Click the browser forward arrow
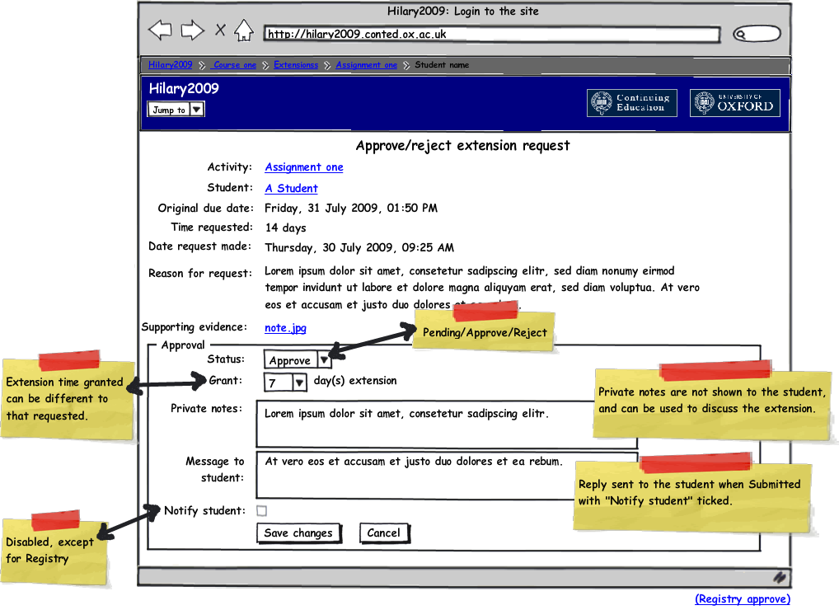This screenshot has width=839, height=610. click(192, 31)
